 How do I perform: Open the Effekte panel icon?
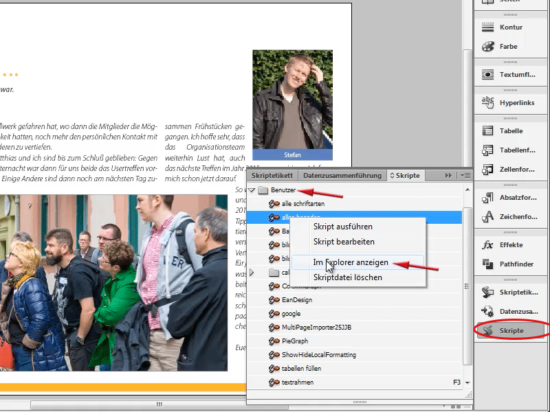pos(487,245)
